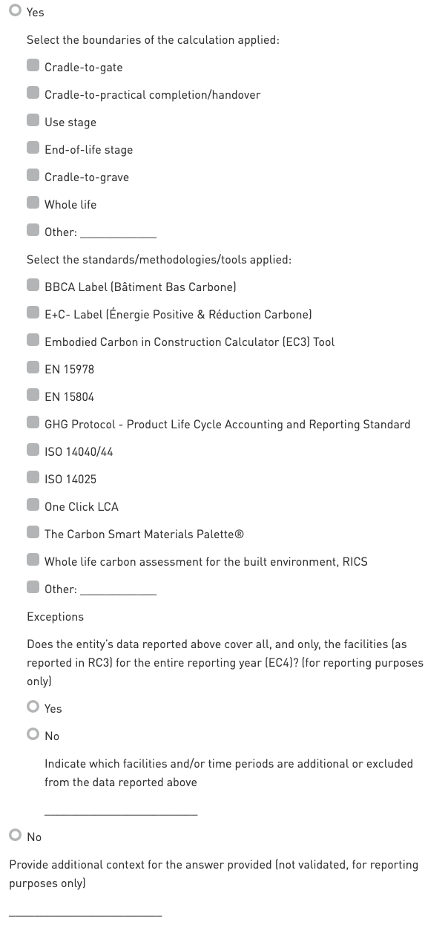Tick Embodied Carbon in Construction Calculator option
Image resolution: width=448 pixels, height=925 pixels.
click(x=33, y=341)
